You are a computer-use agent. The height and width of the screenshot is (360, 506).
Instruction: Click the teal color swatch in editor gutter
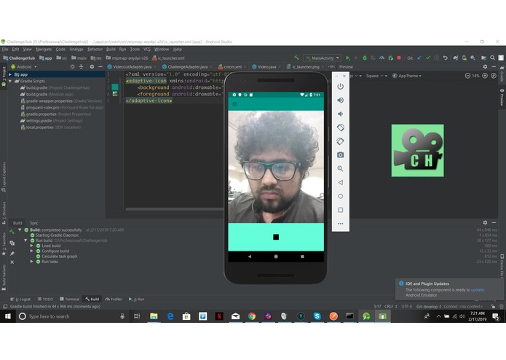coord(115,87)
